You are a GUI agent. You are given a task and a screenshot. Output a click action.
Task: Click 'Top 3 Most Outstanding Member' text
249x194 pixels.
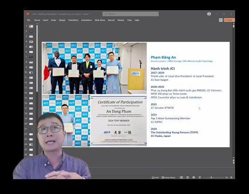(x=170, y=118)
